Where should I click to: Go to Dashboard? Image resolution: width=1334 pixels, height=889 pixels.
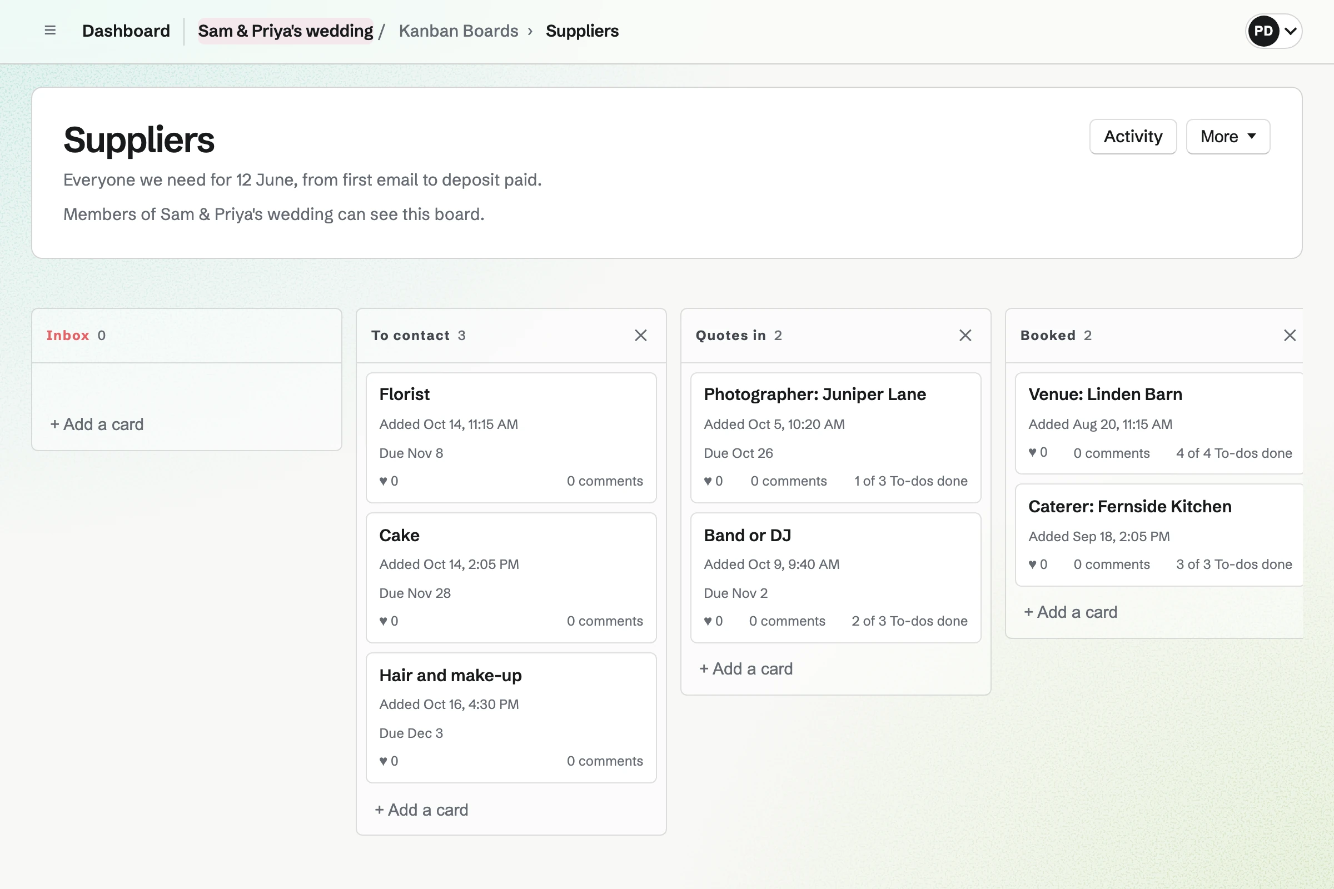[126, 31]
